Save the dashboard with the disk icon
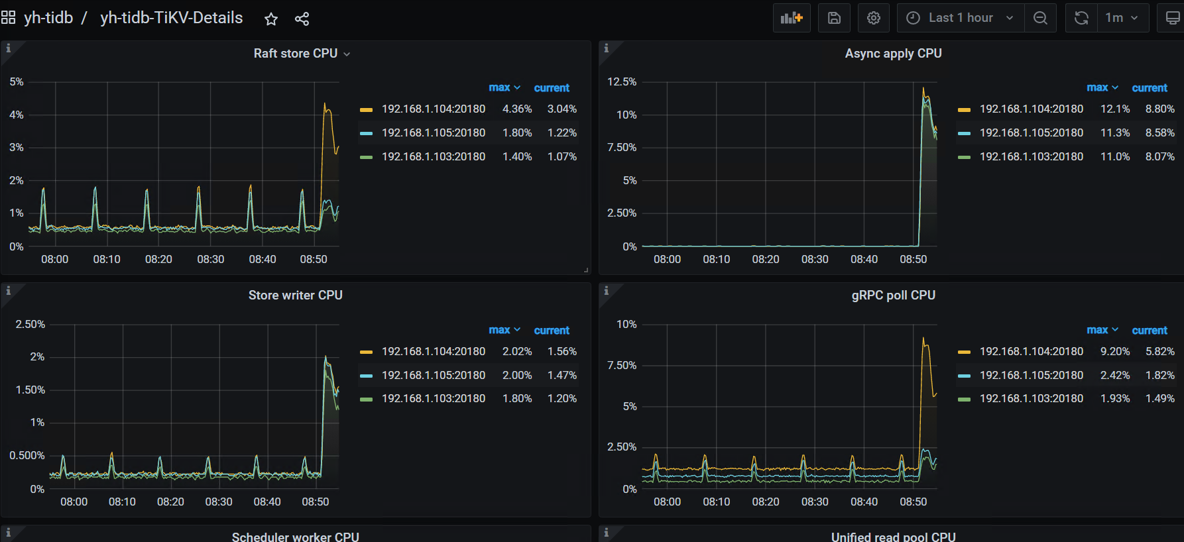Screen dimensions: 1184x542 point(834,18)
